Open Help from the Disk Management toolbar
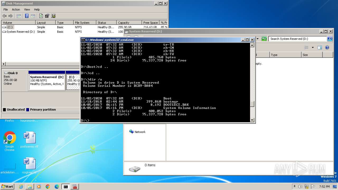Image resolution: width=338 pixels, height=190 pixels. (x=27, y=16)
